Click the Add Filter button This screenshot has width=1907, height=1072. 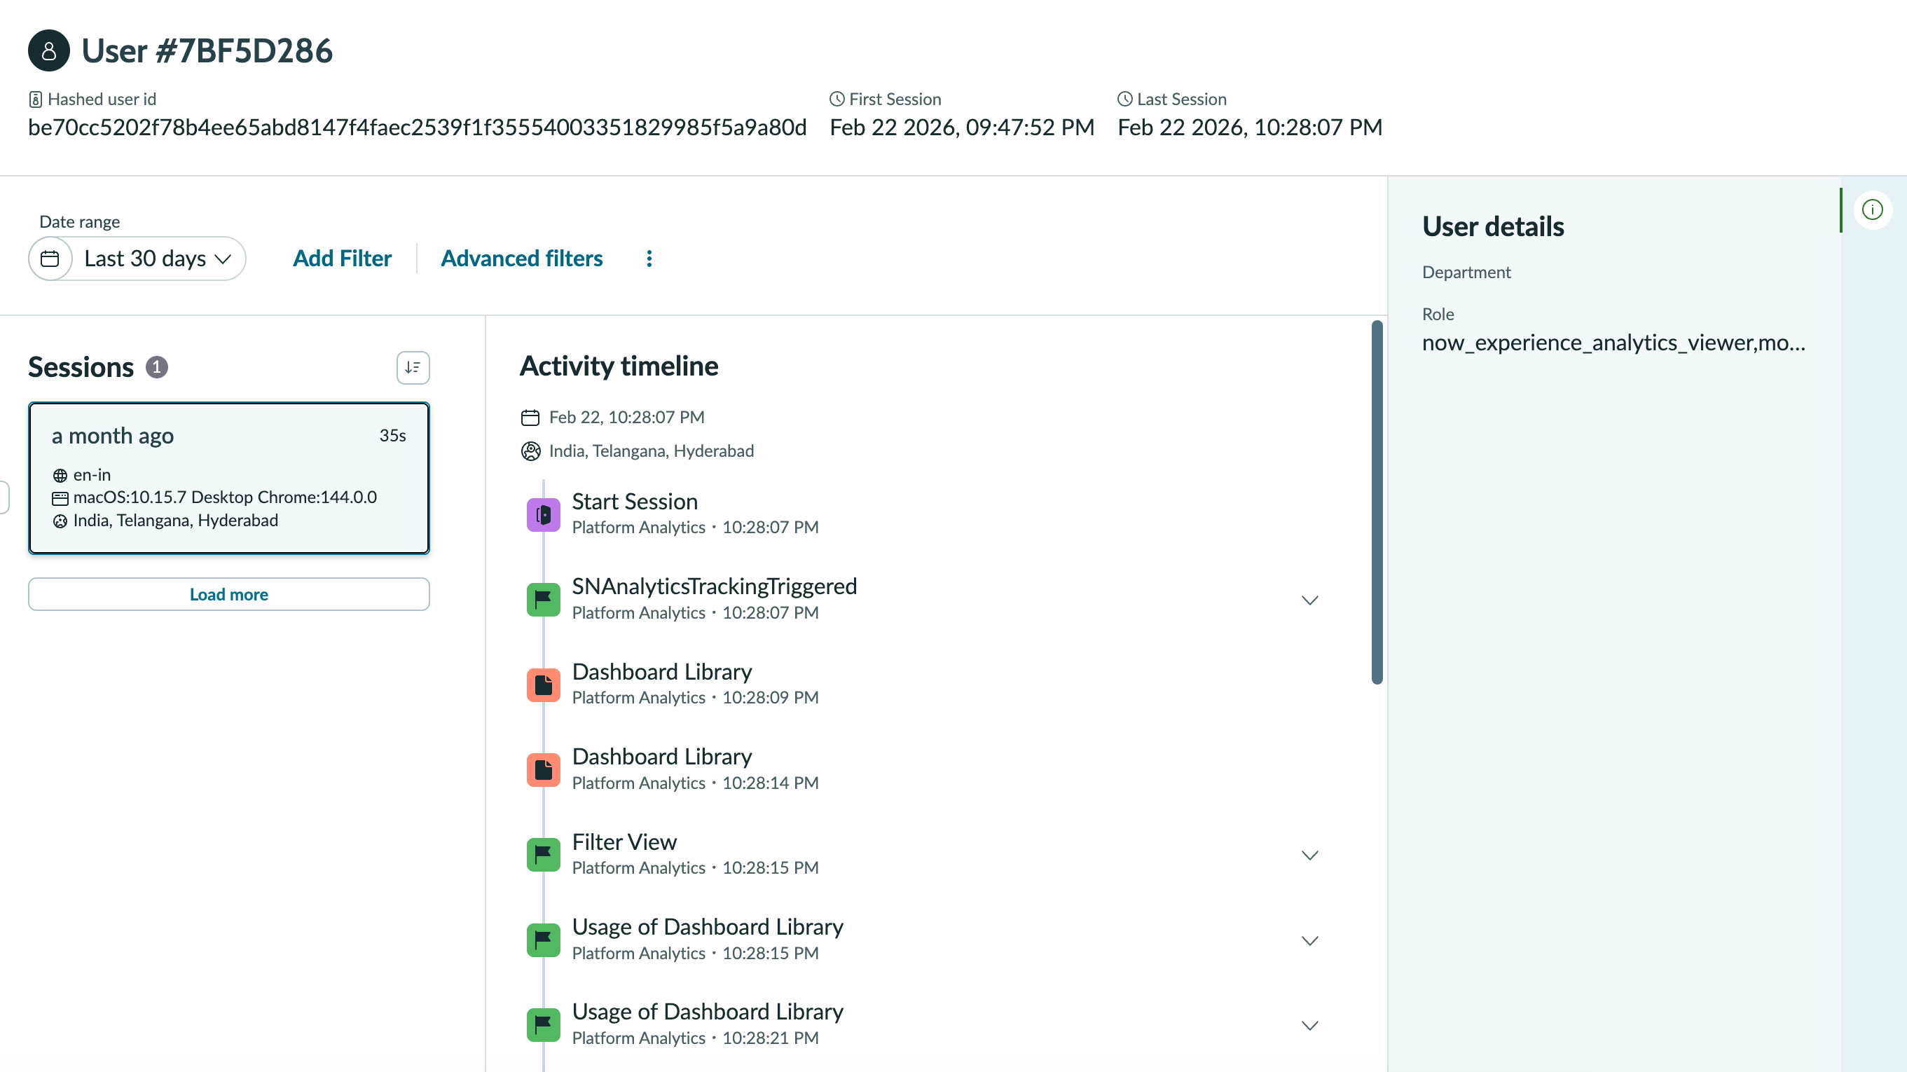[342, 259]
